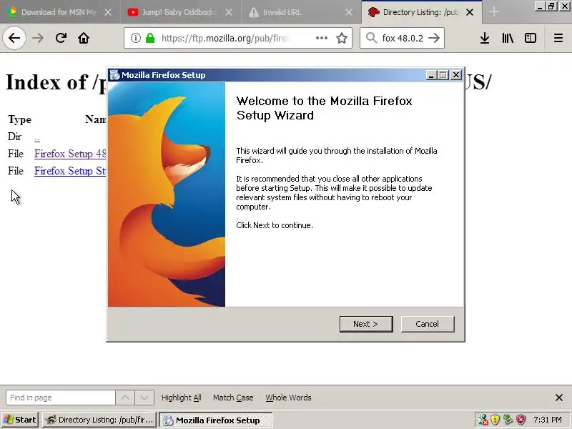Minimize the browser window
Image resolution: width=572 pixels, height=429 pixels.
[x=541, y=6]
